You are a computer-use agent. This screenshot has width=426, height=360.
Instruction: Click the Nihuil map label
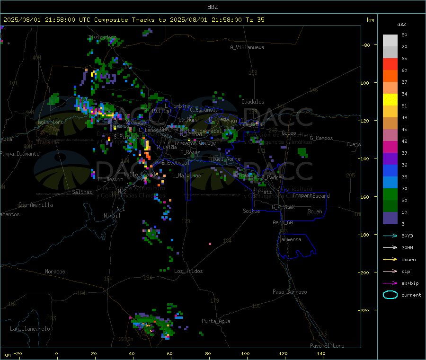pyautogui.click(x=112, y=216)
